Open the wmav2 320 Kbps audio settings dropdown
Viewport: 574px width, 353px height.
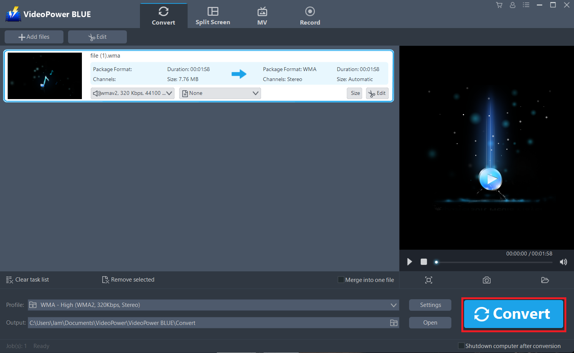point(132,93)
